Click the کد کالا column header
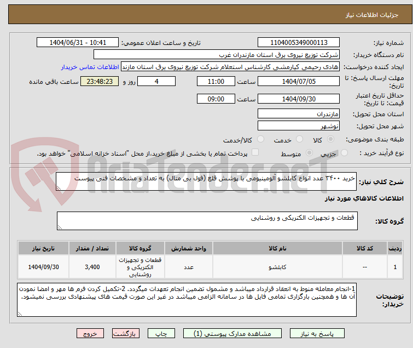 (x=365, y=248)
